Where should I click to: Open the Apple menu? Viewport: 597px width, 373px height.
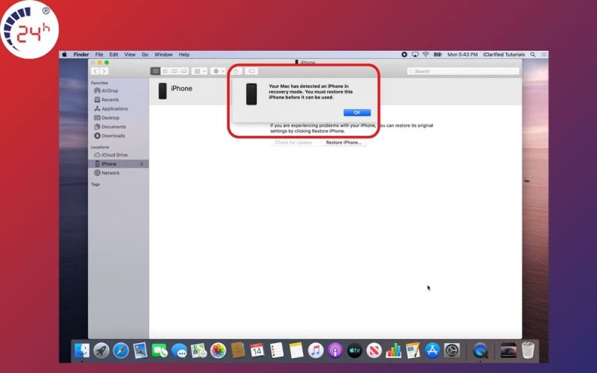point(65,54)
